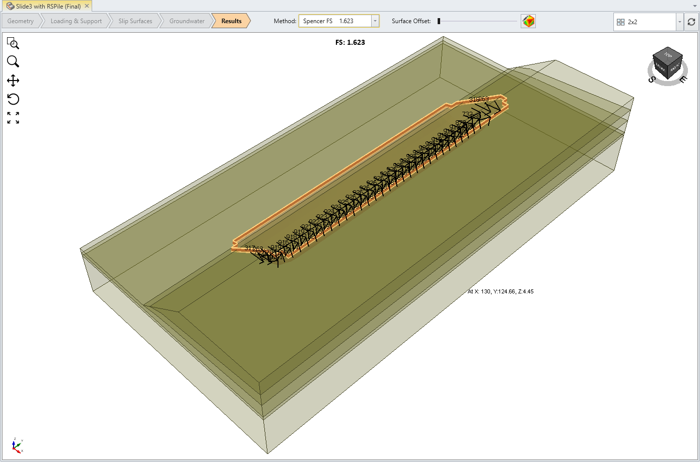Screen dimensions: 700x462
Task: Click the FS: 1.623 label in viewport
Action: pos(350,42)
